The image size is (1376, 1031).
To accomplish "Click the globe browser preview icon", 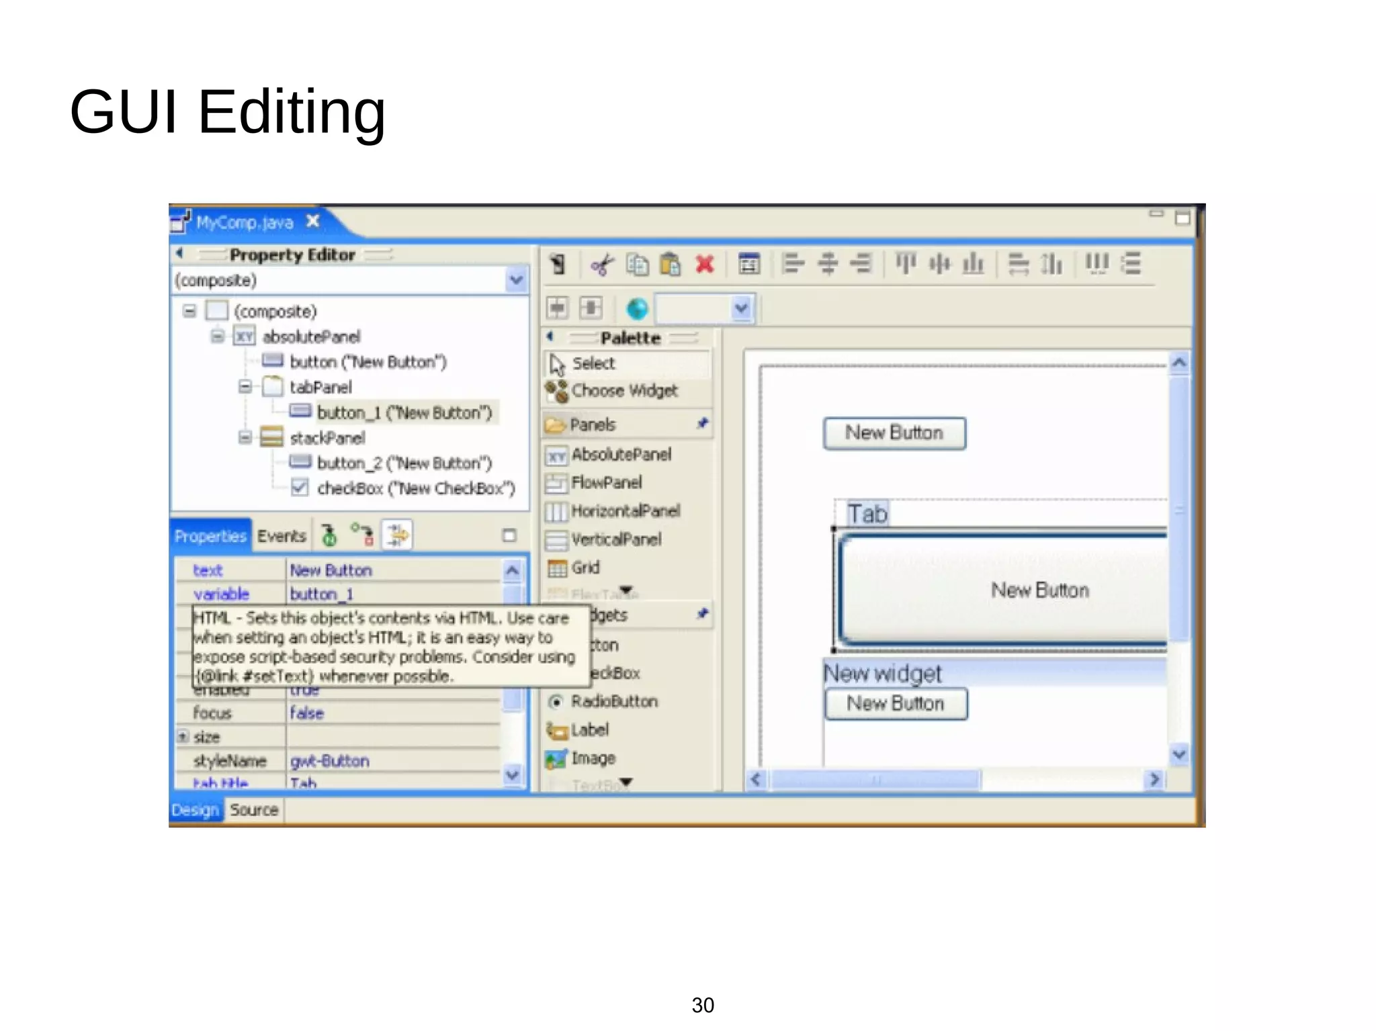I will (x=636, y=308).
